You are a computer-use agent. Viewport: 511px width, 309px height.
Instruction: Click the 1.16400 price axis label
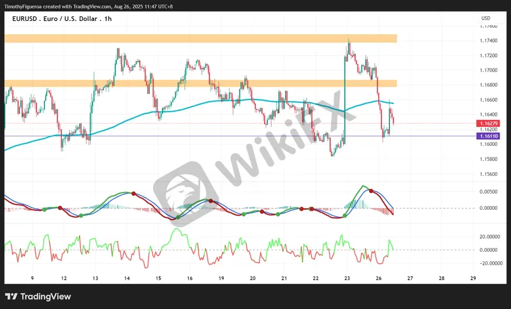pyautogui.click(x=488, y=114)
